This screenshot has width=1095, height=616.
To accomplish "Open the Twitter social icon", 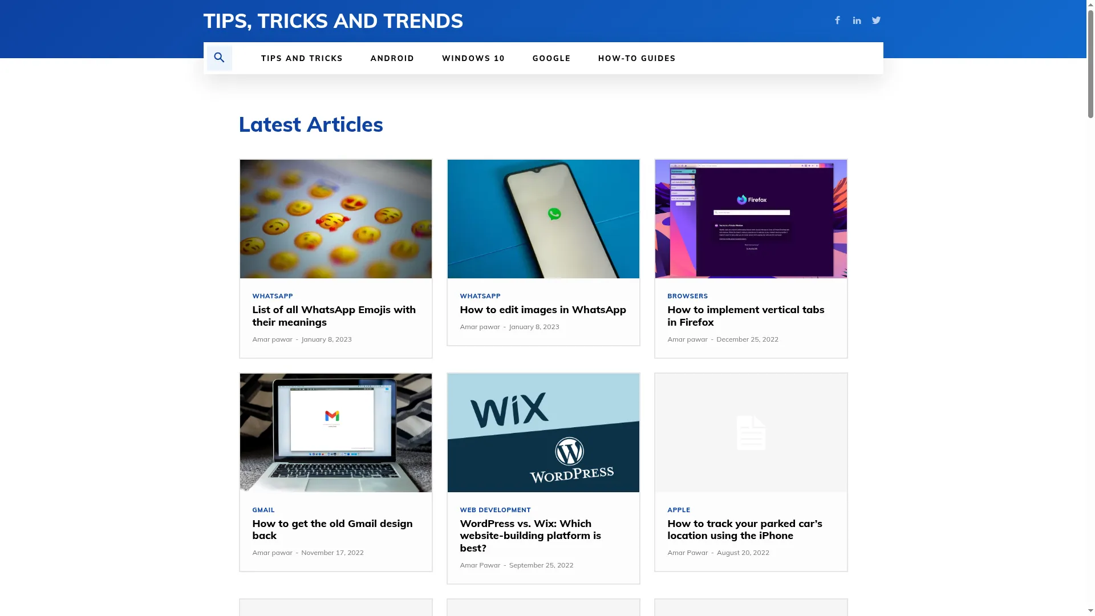I will point(876,21).
